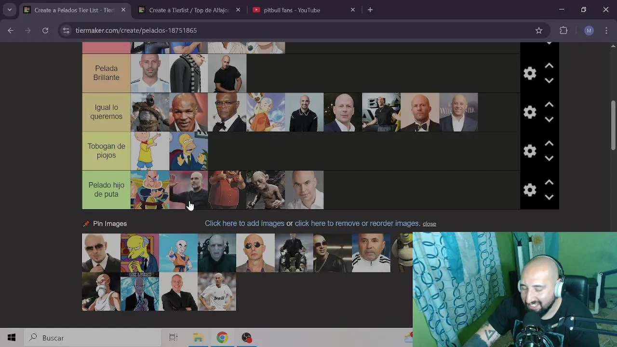The image size is (617, 347).
Task: Pick Zidane Real Madrid image from pool
Action: point(217,292)
